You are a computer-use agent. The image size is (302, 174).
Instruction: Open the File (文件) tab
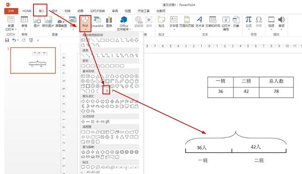click(11, 11)
